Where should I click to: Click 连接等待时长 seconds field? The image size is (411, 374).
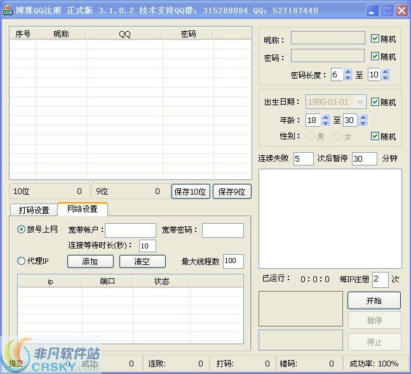147,246
